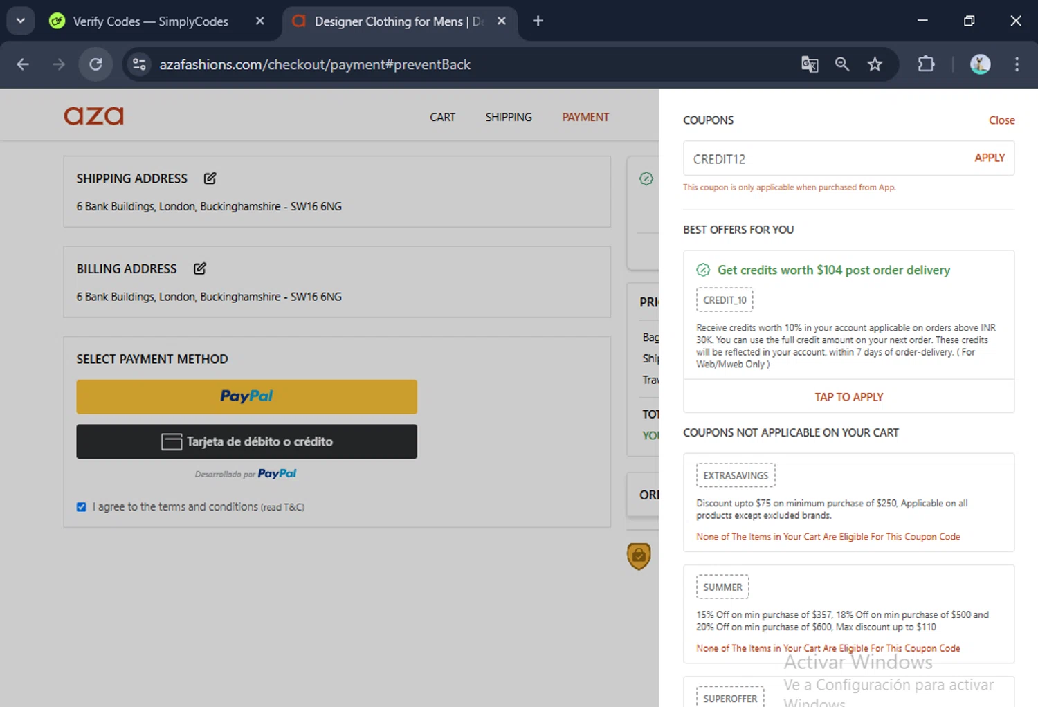Open the read T&C link
The image size is (1038, 707).
tap(282, 507)
